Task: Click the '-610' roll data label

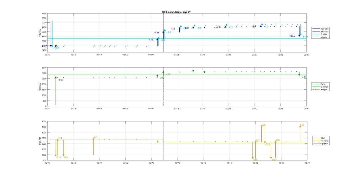Action: point(58,158)
